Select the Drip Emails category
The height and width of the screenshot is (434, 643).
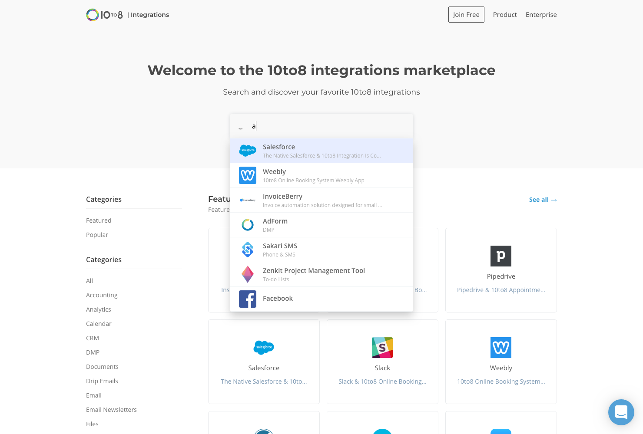click(x=102, y=381)
